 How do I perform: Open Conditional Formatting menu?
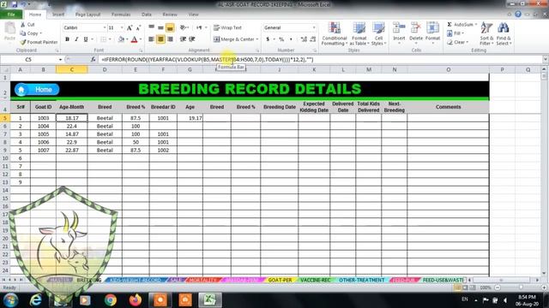pos(335,33)
